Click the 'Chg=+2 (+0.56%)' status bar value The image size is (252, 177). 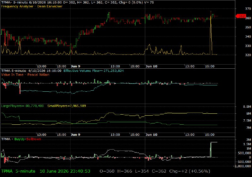click(190, 171)
